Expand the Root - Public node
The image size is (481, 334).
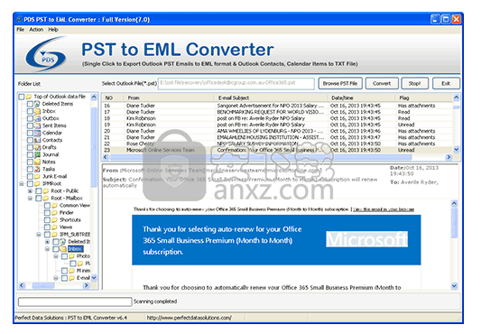click(x=30, y=191)
